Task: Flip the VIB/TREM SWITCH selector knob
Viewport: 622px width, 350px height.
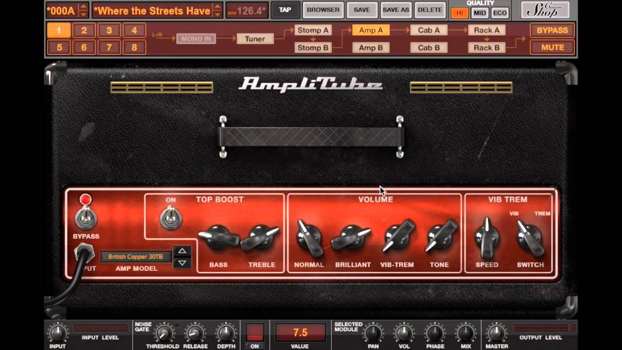Action: tap(530, 239)
